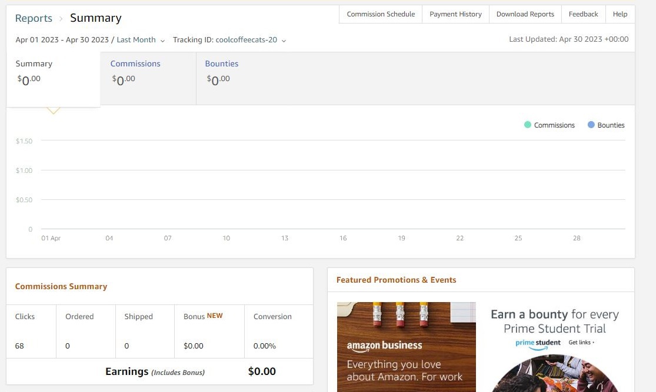Click the Featured Promotions & Events heading
Image resolution: width=656 pixels, height=392 pixels.
[x=396, y=280]
